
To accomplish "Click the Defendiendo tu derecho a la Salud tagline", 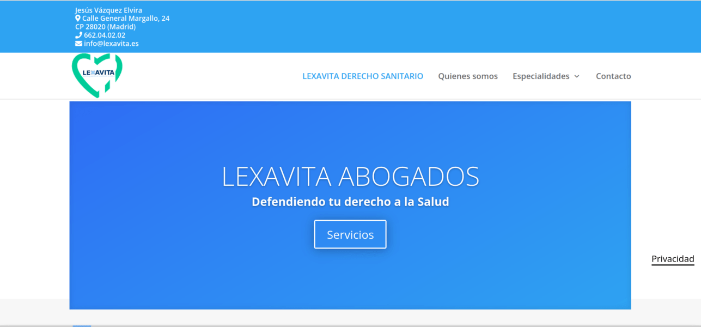I will 350,202.
